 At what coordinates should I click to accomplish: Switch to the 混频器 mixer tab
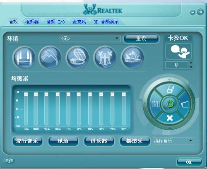click(32, 22)
